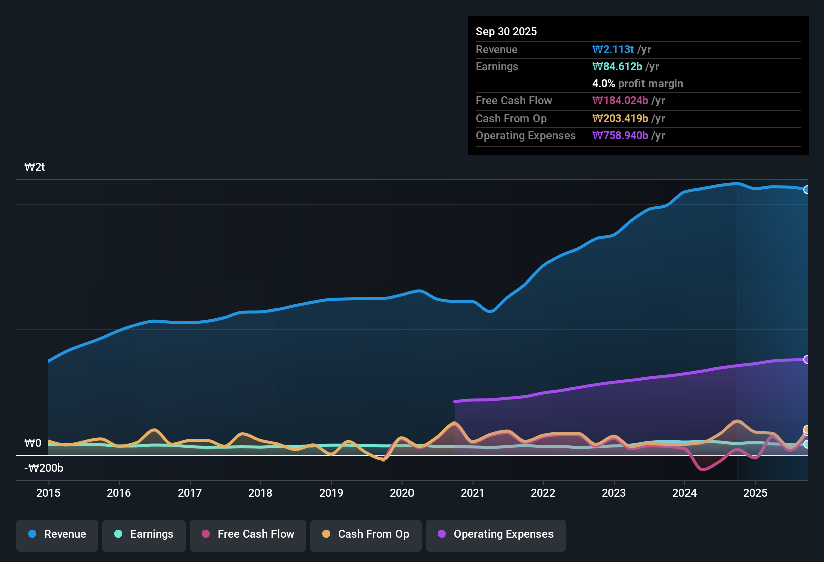Click the orange Cash From Op legend dot

click(326, 534)
